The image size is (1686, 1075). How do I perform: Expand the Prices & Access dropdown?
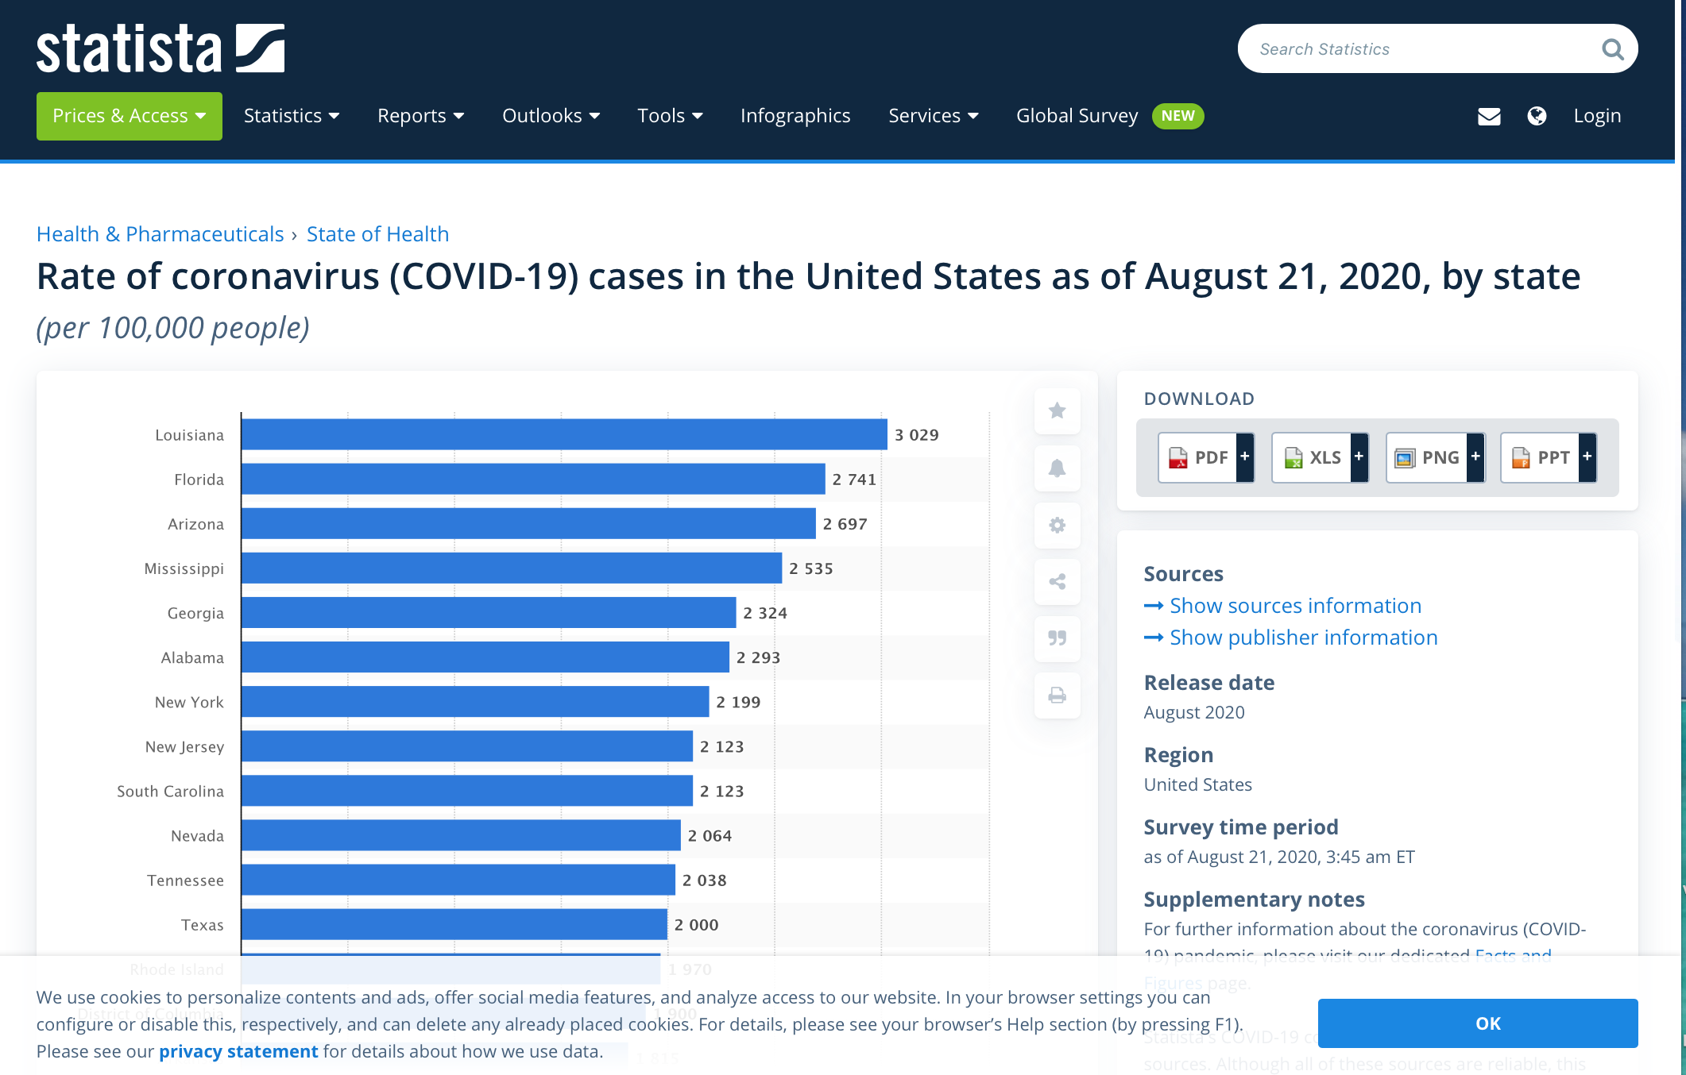click(x=129, y=116)
